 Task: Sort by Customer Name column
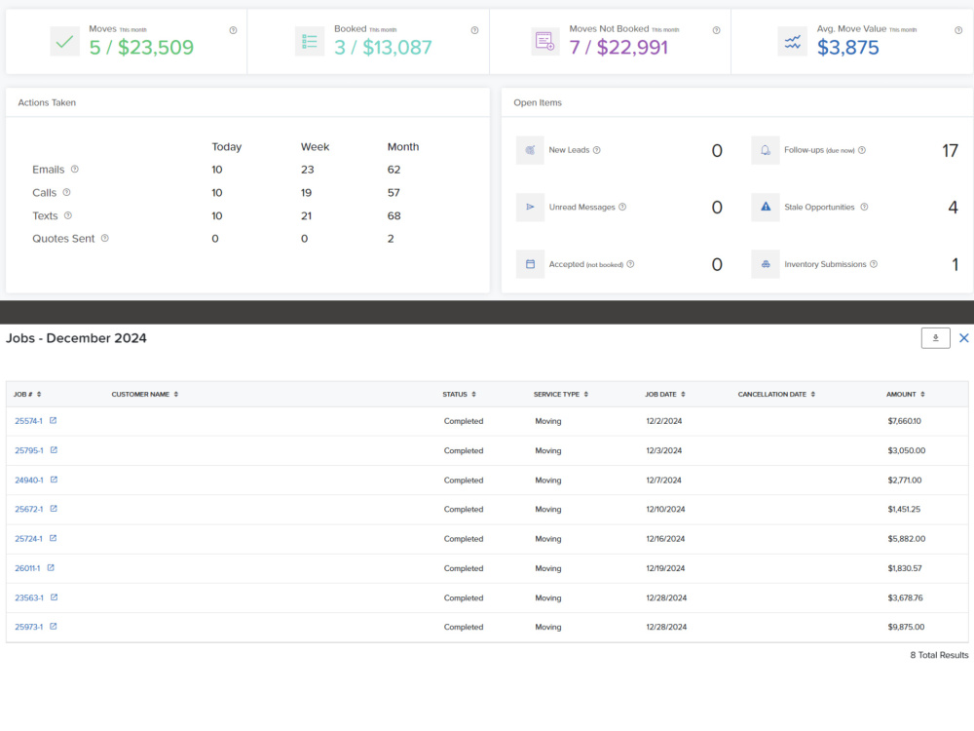pos(145,394)
